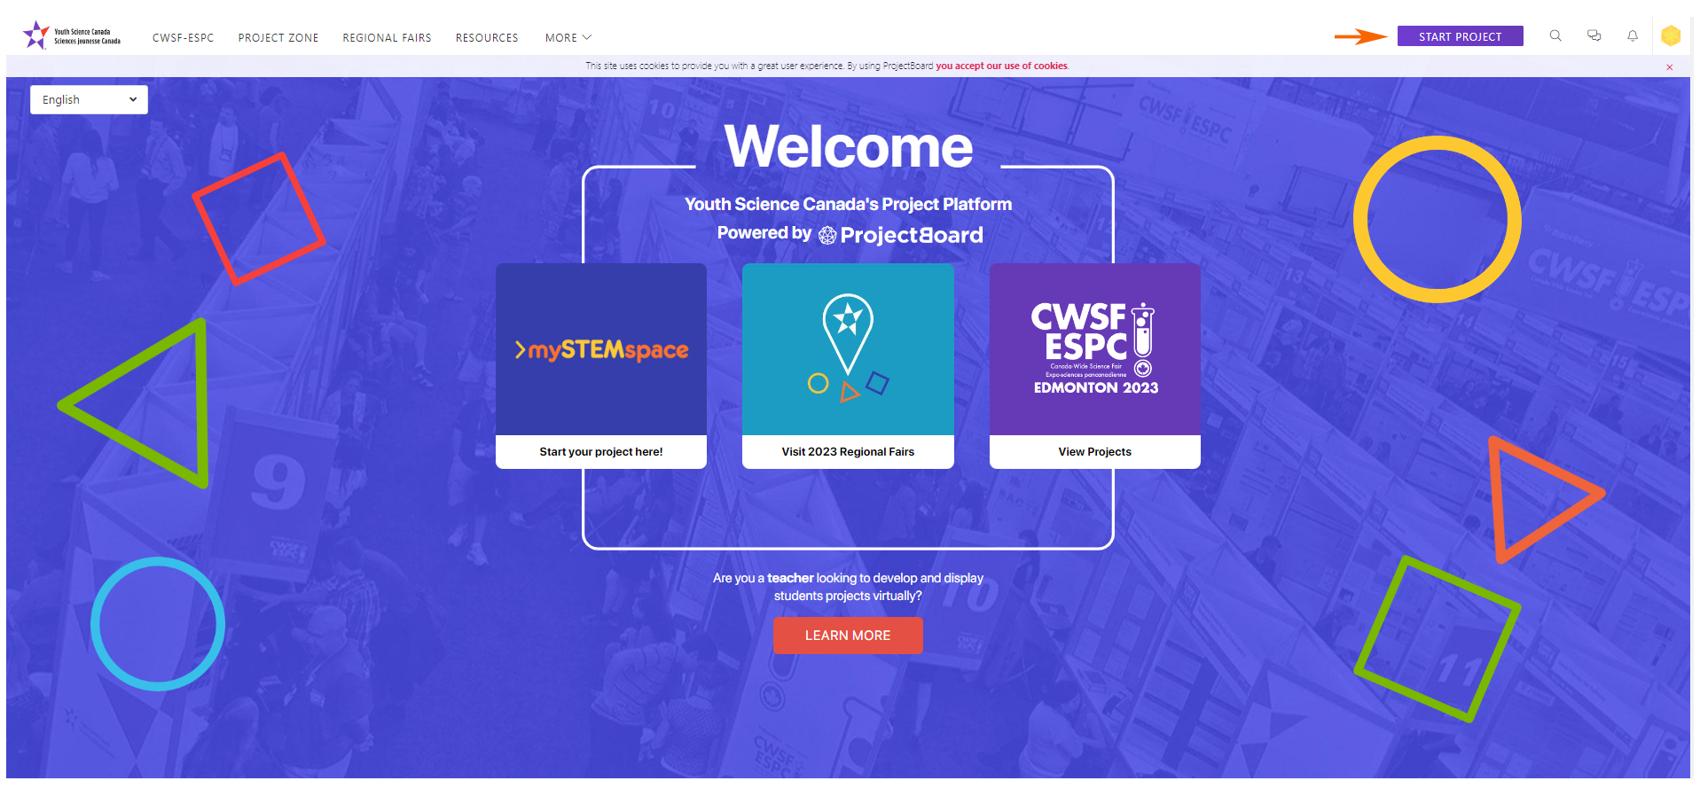Open the yellow hexagon profile avatar

click(x=1671, y=36)
